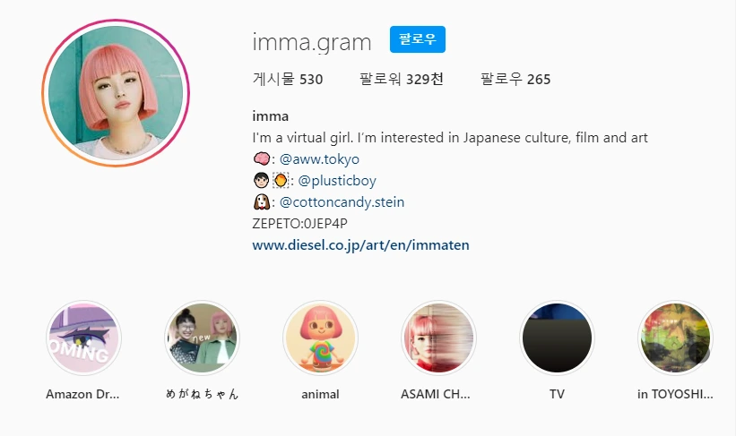Open the @cottoncandy.stein mention link
Image resolution: width=736 pixels, height=436 pixels.
point(342,202)
